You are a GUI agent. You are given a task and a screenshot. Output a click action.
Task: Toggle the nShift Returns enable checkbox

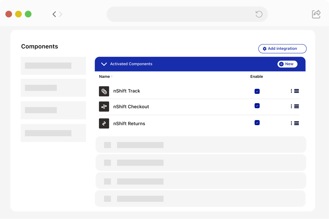[x=257, y=123]
